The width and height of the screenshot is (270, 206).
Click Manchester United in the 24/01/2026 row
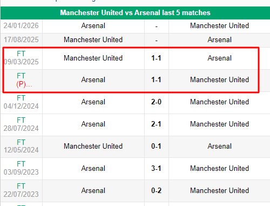tap(219, 26)
